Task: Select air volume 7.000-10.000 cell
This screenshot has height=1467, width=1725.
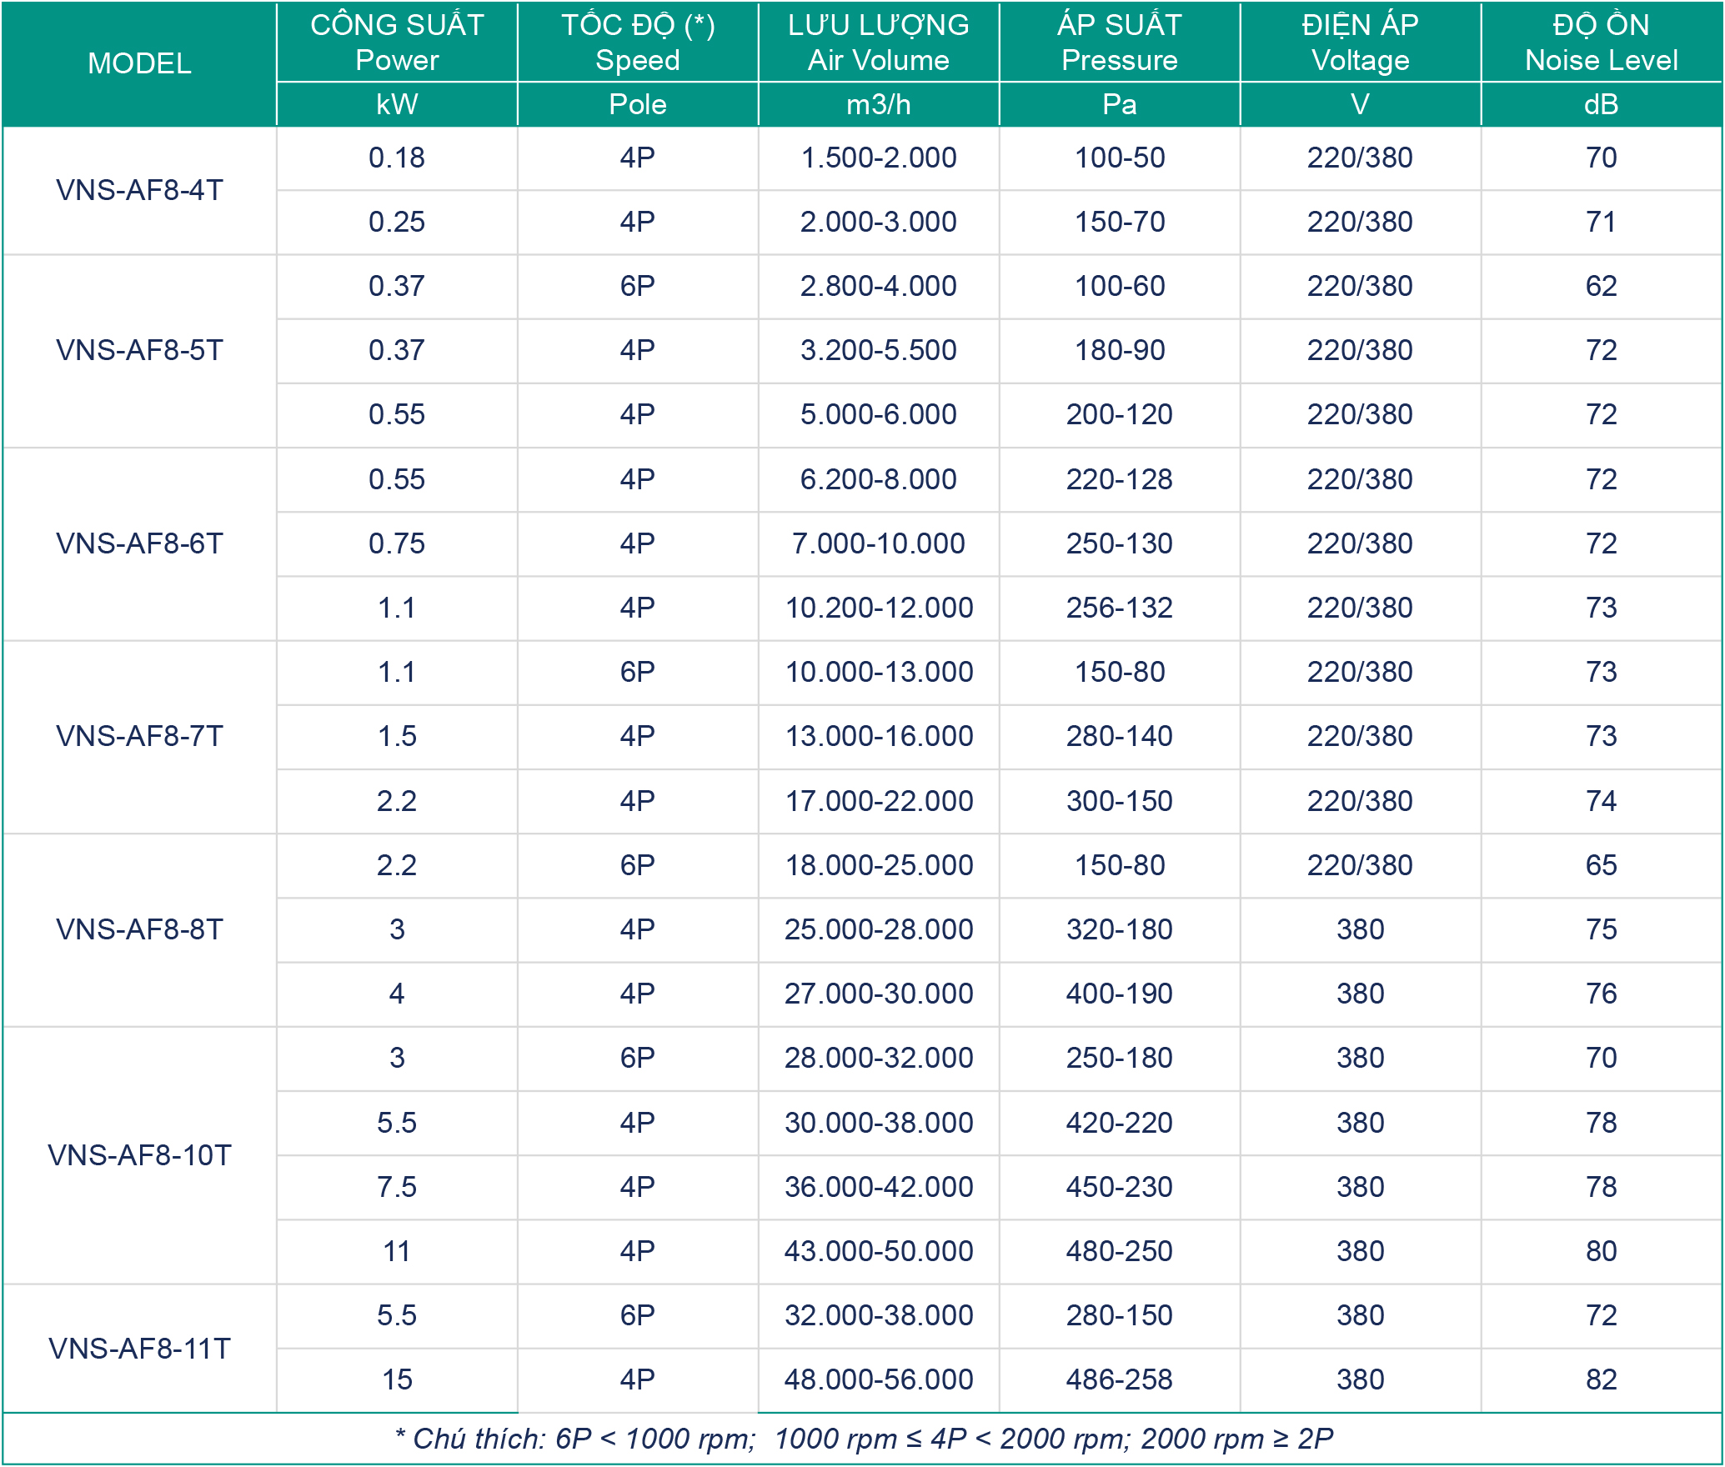Action: 879,543
